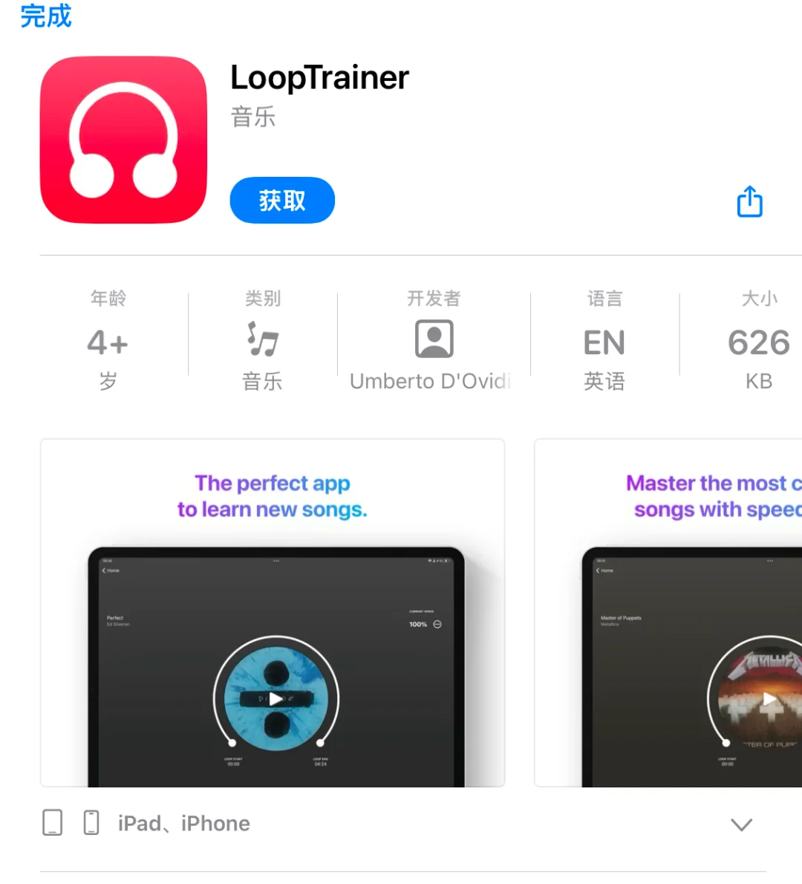
Task: Open first screenshot 'The perfect app' preview
Action: pos(273,613)
